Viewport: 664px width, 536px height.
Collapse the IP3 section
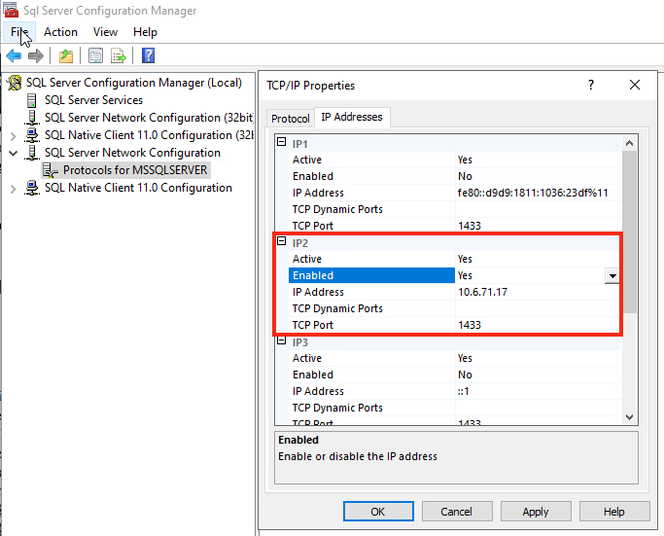pyautogui.click(x=282, y=340)
